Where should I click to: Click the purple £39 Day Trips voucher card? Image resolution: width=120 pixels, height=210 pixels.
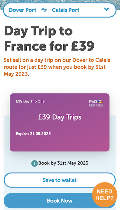(60, 123)
